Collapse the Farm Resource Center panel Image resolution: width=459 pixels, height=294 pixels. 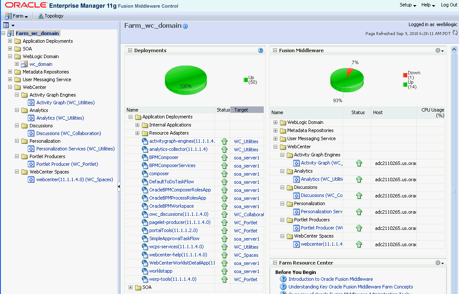pos(275,263)
